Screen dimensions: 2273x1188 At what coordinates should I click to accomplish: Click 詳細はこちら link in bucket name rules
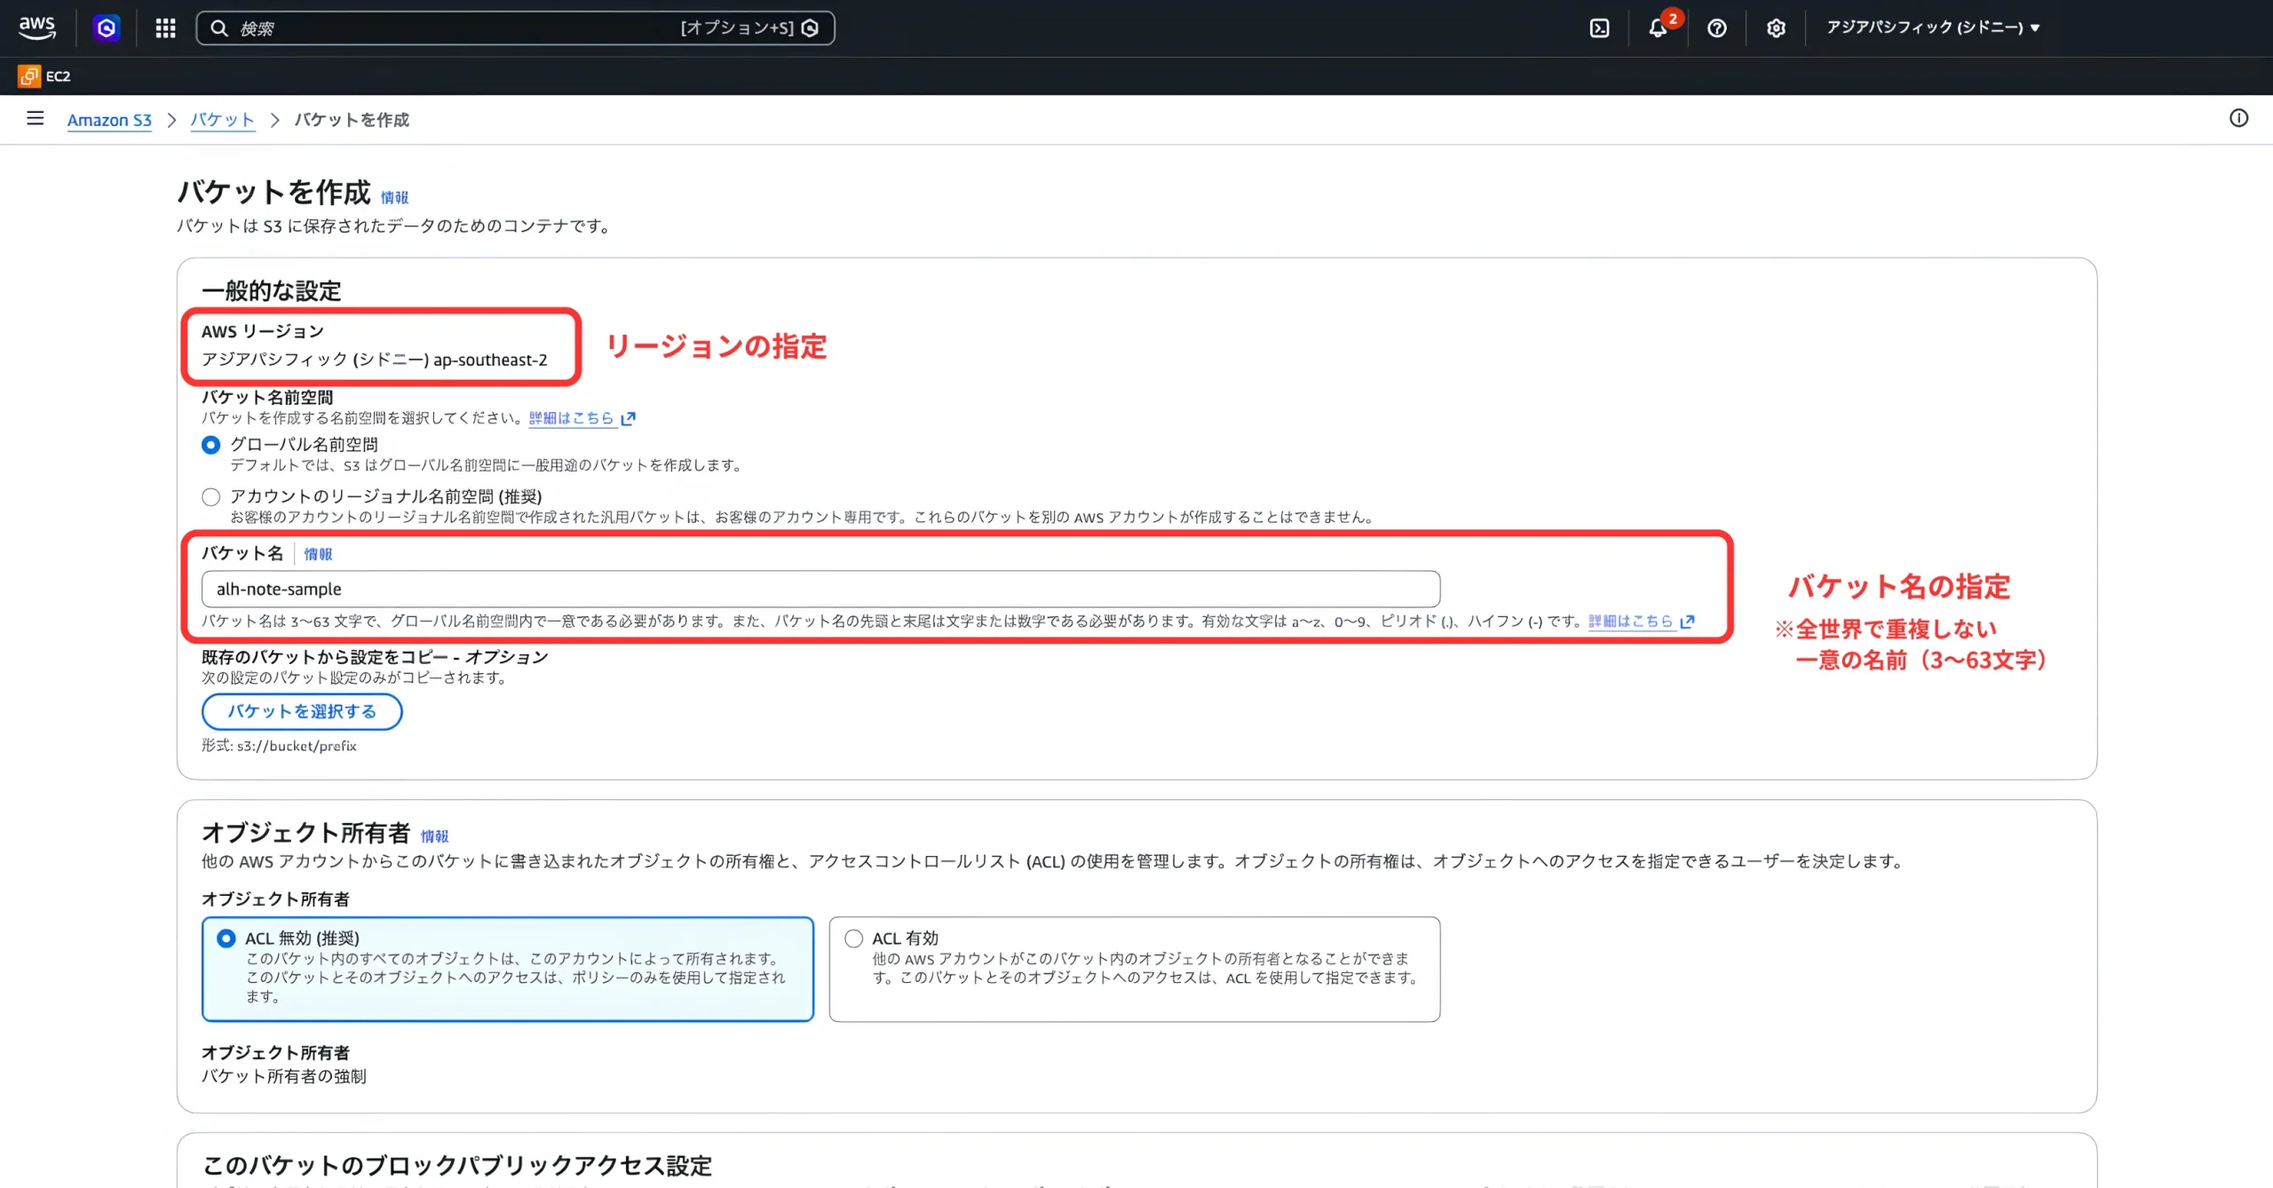tap(1630, 622)
